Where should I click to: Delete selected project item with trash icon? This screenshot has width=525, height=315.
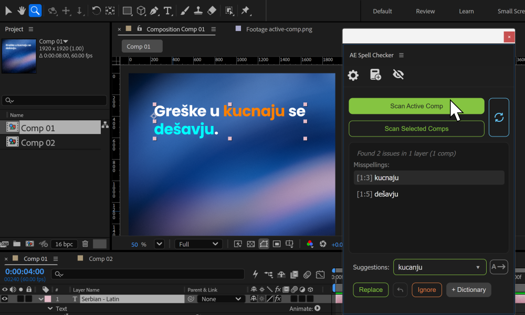85,244
